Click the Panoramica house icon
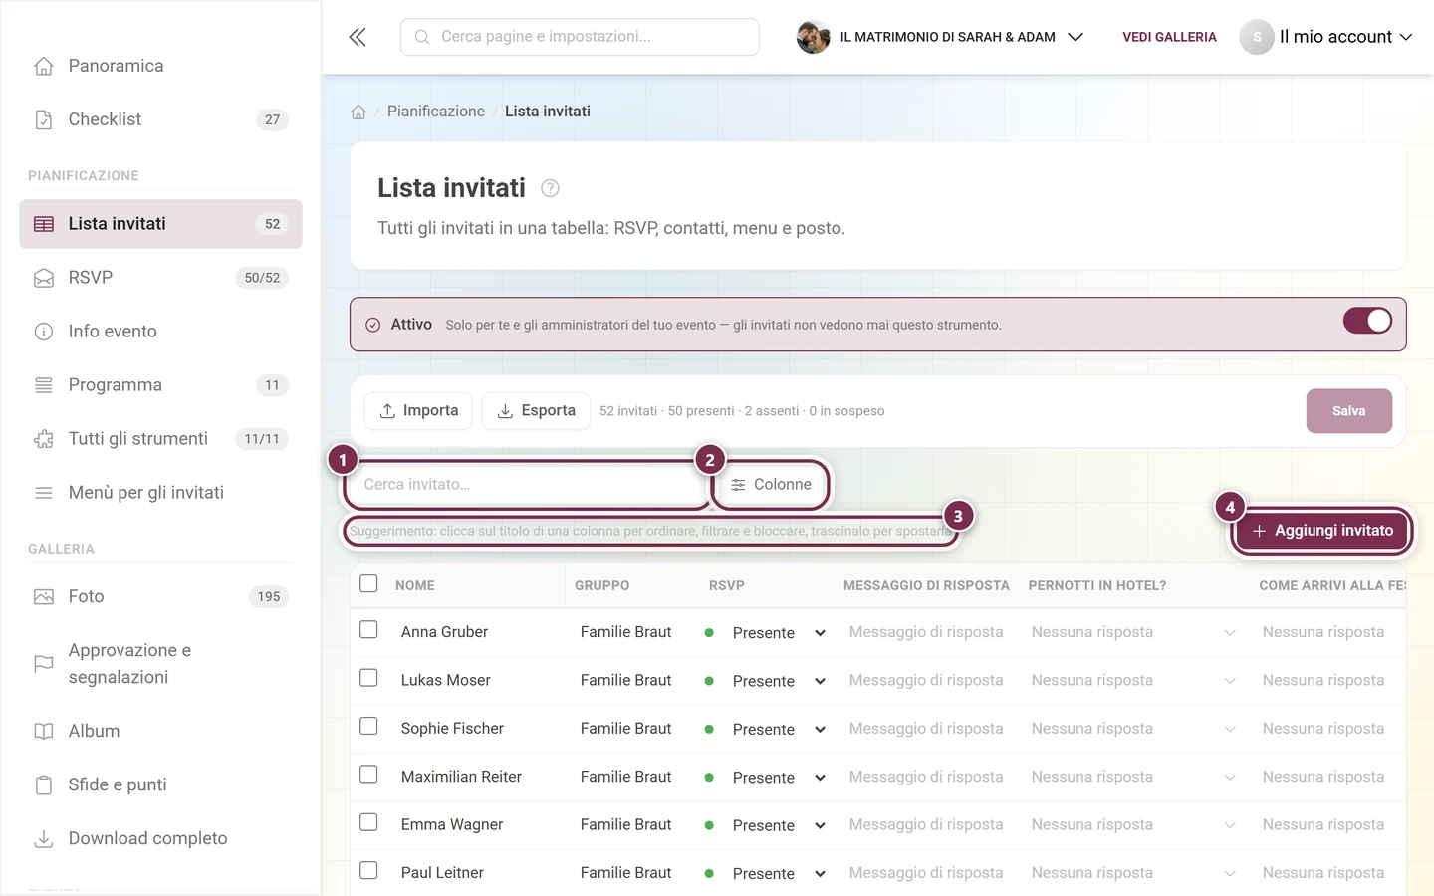The width and height of the screenshot is (1434, 896). (44, 66)
